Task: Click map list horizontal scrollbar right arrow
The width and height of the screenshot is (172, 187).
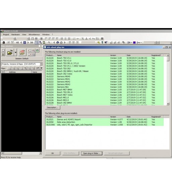Action: [41, 153]
